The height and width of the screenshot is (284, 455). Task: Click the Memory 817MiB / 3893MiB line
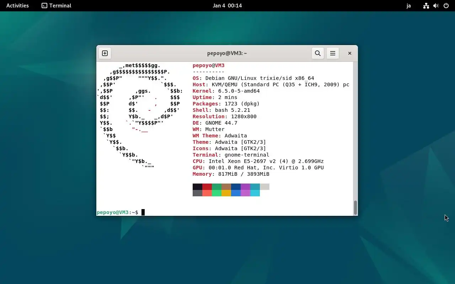coord(231,174)
